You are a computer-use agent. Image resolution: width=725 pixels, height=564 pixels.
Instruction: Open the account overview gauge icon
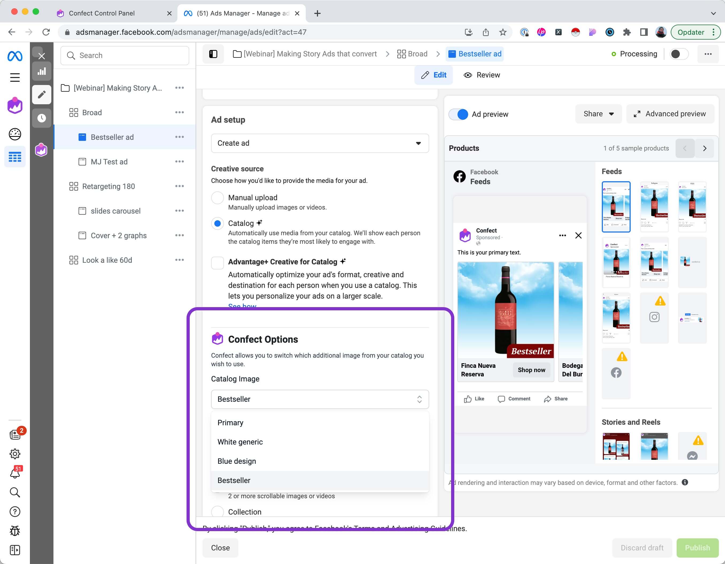click(x=15, y=134)
